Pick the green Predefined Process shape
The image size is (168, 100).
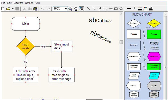coord(154,67)
